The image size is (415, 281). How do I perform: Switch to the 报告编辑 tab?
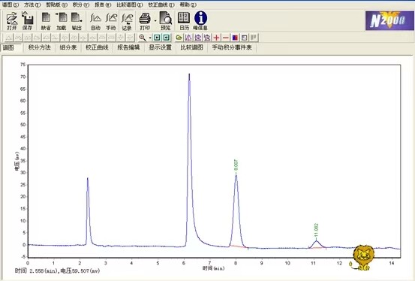pos(128,48)
